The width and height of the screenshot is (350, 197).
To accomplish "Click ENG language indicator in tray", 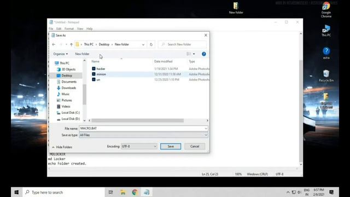I will [x=307, y=192].
